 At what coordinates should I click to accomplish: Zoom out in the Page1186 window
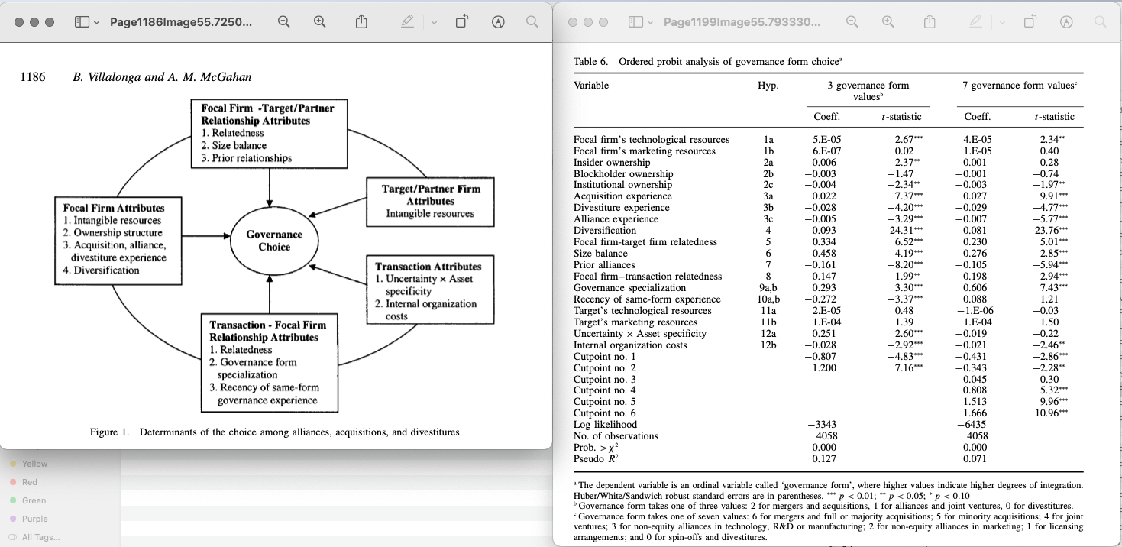[283, 22]
